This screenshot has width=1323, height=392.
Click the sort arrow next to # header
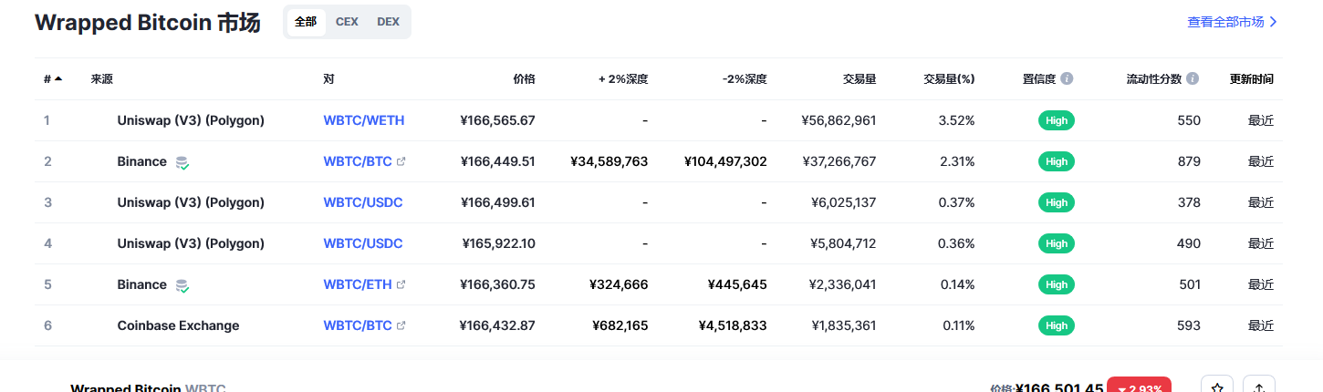(58, 79)
